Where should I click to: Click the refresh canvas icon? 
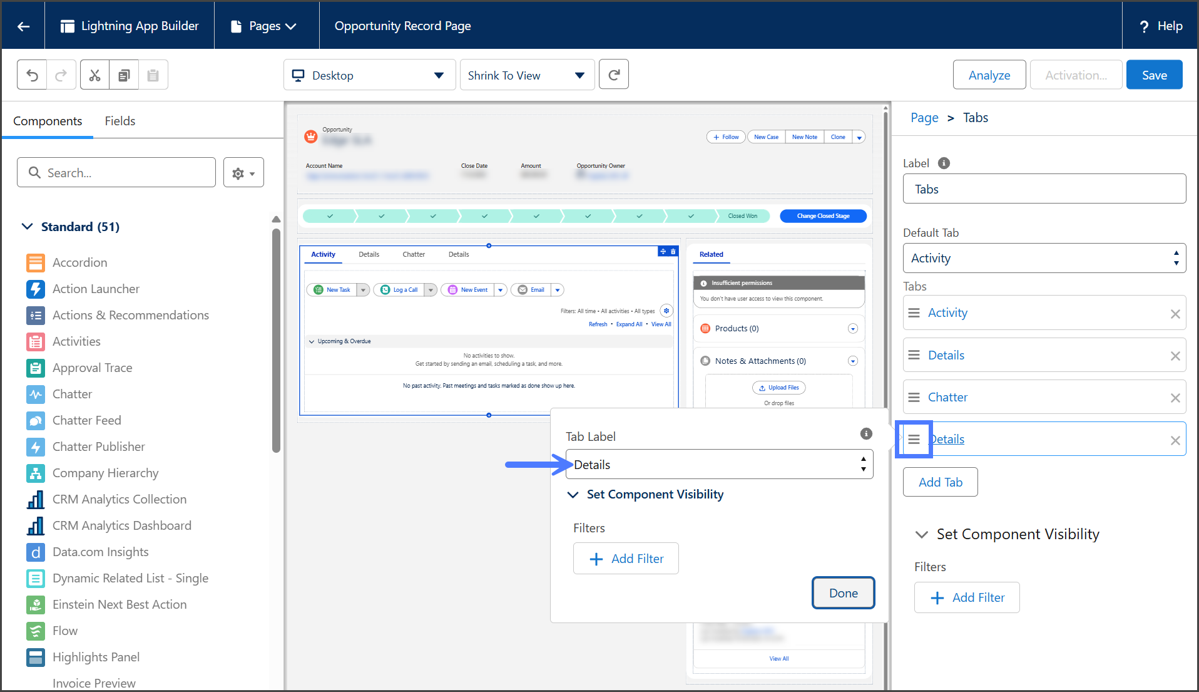coord(613,75)
